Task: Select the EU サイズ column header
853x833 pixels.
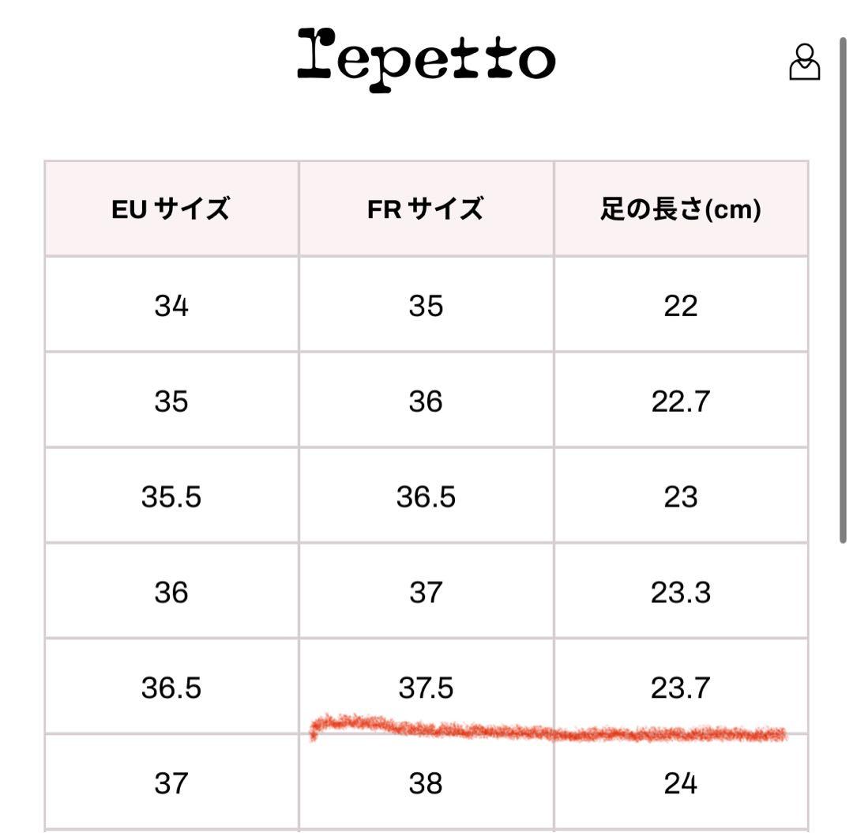Action: 171,209
